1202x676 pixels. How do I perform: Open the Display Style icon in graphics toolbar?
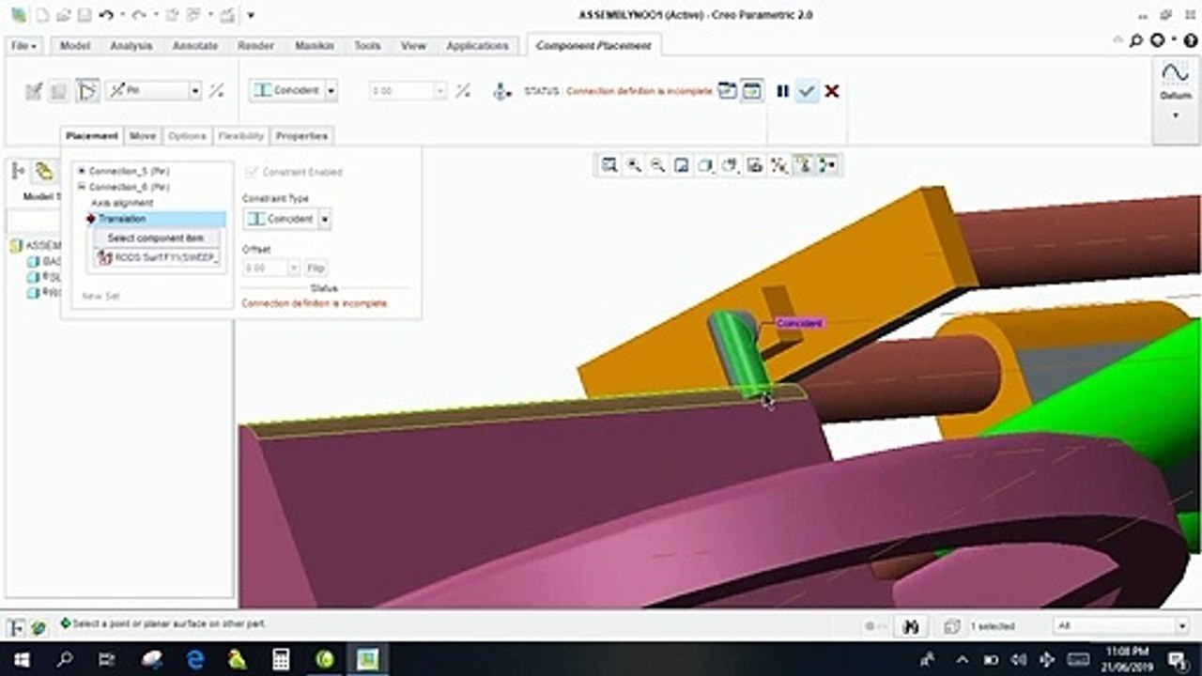(x=706, y=165)
